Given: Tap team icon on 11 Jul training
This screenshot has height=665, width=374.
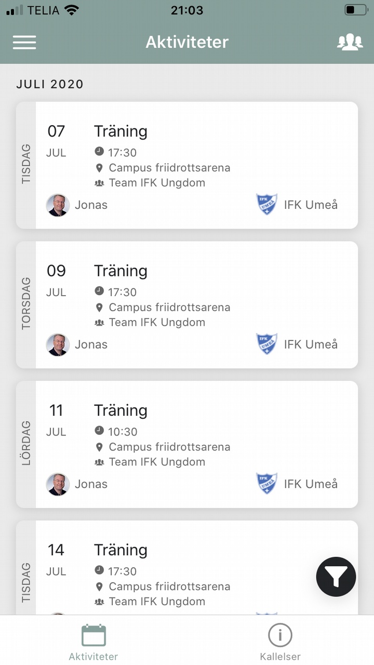Looking at the screenshot, I should (x=99, y=462).
